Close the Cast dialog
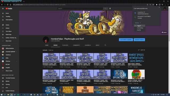 [159, 7]
